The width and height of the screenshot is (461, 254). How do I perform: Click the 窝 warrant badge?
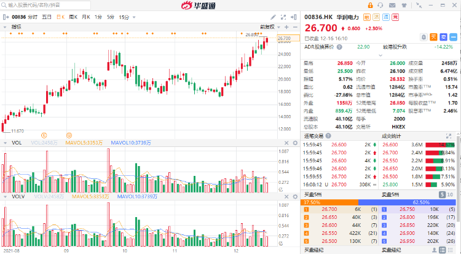click(395, 17)
